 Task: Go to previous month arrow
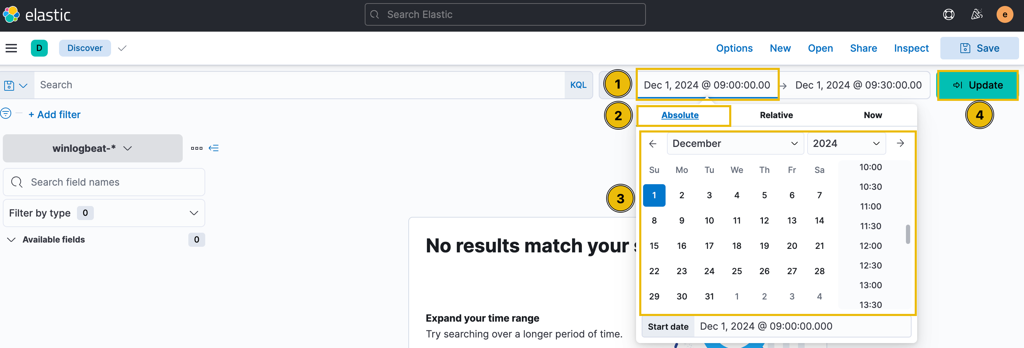[653, 143]
